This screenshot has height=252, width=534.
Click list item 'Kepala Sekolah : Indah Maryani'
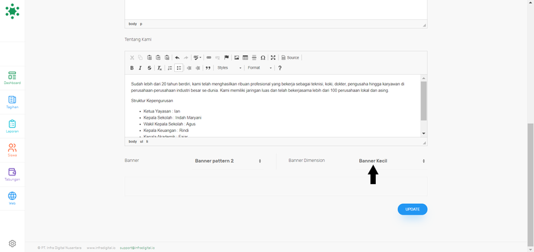[x=172, y=118]
